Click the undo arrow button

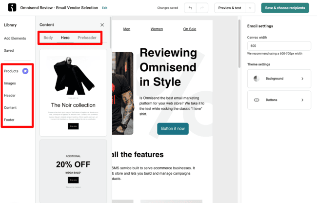[x=190, y=8]
